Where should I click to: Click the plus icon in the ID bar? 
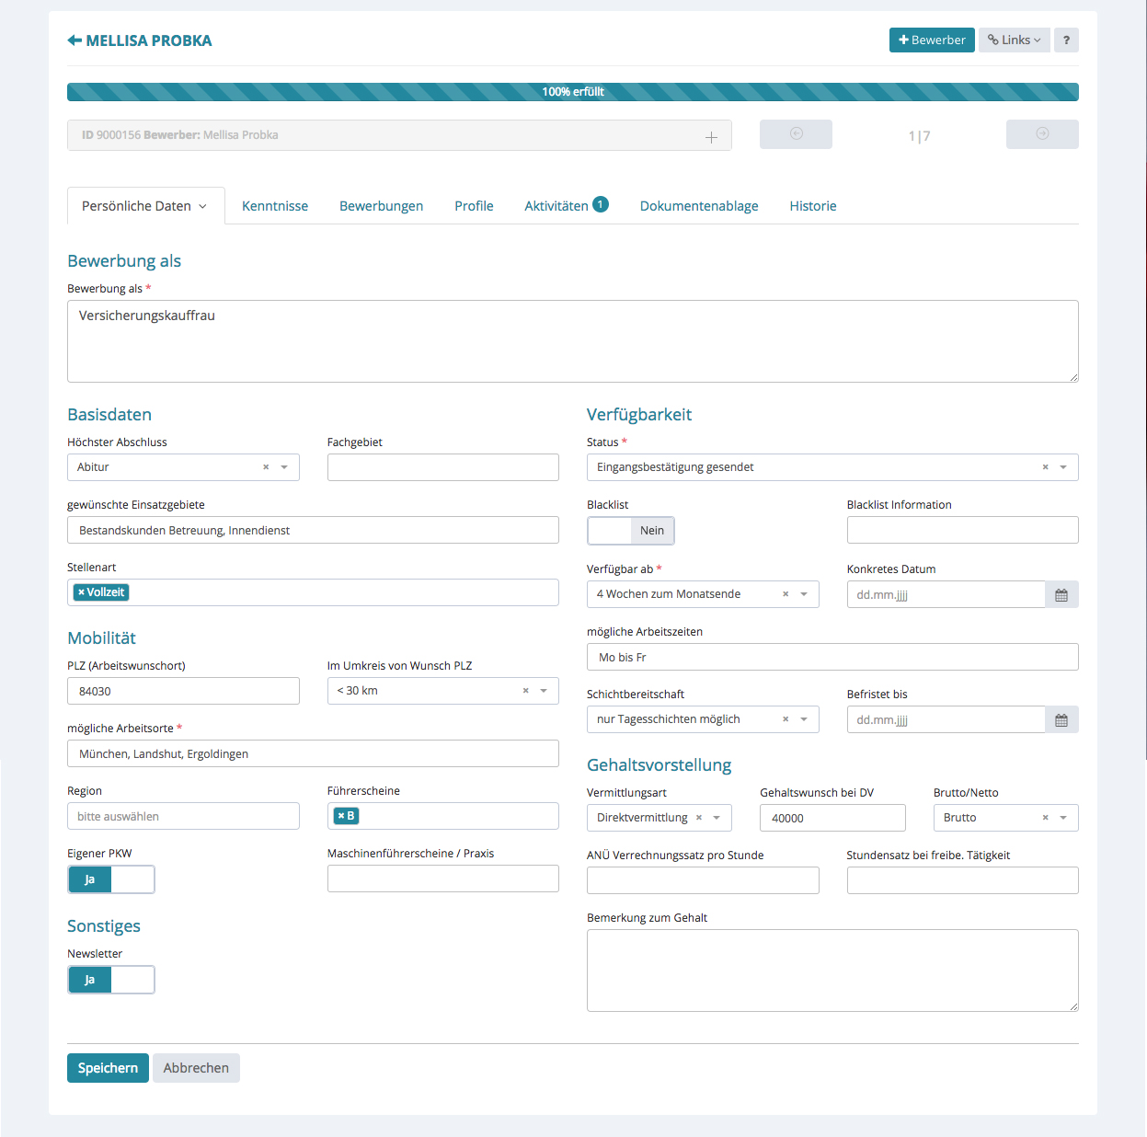(711, 137)
